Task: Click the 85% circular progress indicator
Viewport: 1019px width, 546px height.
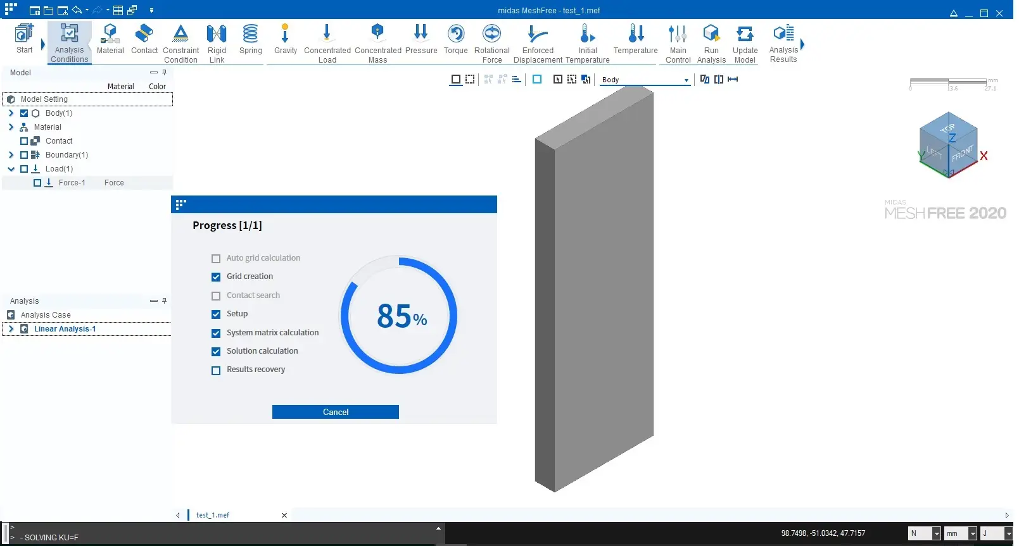Action: tap(399, 315)
